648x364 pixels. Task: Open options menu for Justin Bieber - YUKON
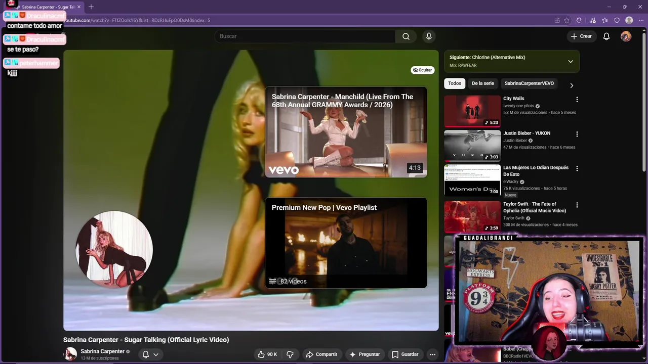click(577, 134)
